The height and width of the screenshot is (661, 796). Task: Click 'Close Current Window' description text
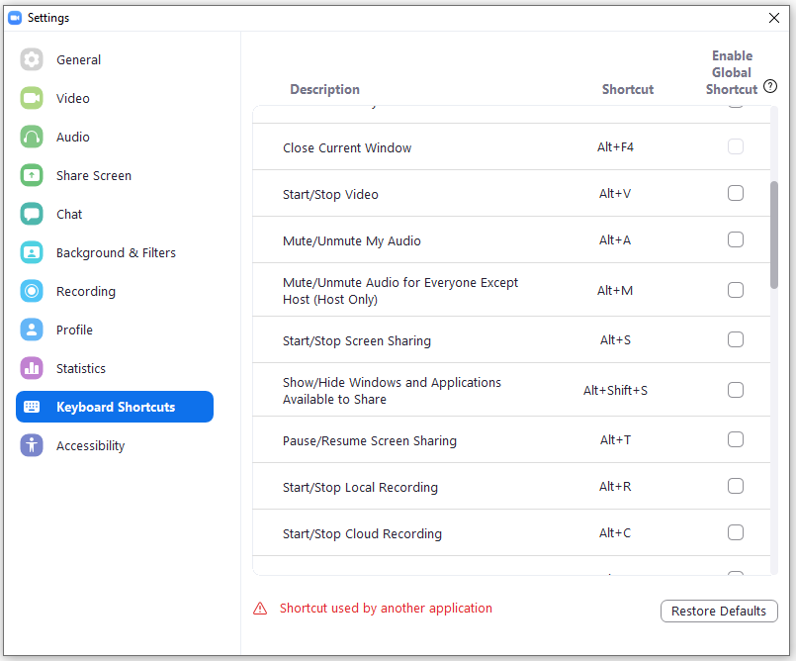[x=347, y=147]
